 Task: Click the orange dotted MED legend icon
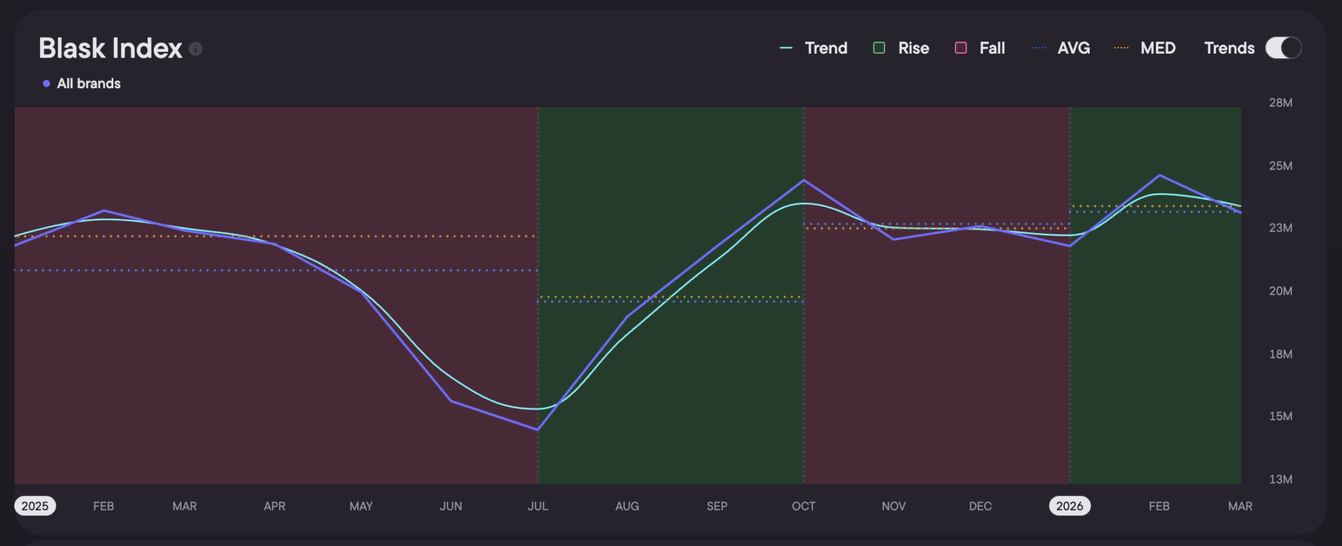1121,48
